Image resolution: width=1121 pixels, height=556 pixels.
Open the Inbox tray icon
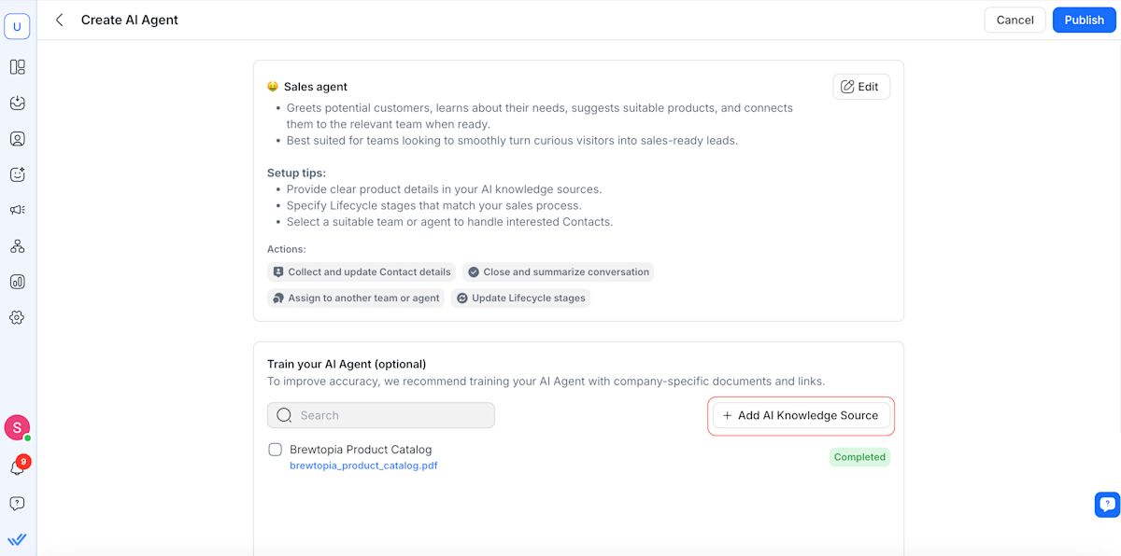tap(16, 103)
